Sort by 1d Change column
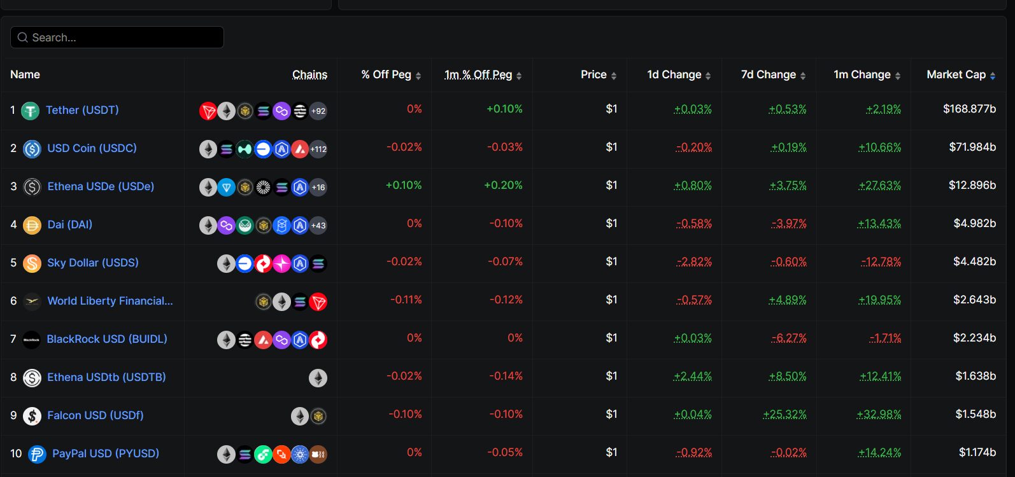The height and width of the screenshot is (477, 1015). click(x=679, y=75)
